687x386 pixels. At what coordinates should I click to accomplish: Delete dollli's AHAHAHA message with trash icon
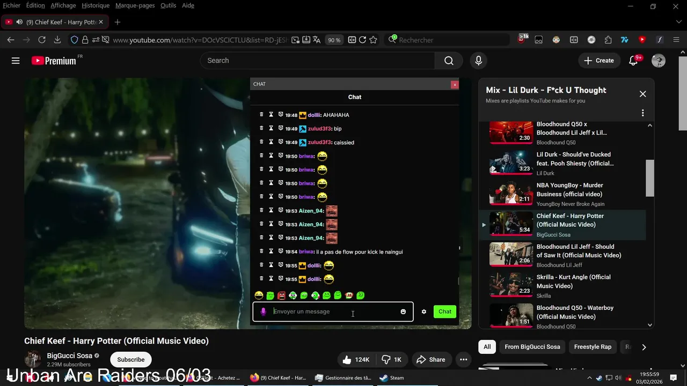[261, 115]
